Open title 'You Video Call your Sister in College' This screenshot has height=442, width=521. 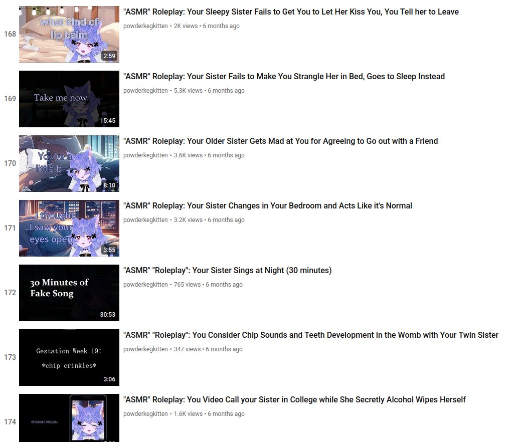pos(294,399)
